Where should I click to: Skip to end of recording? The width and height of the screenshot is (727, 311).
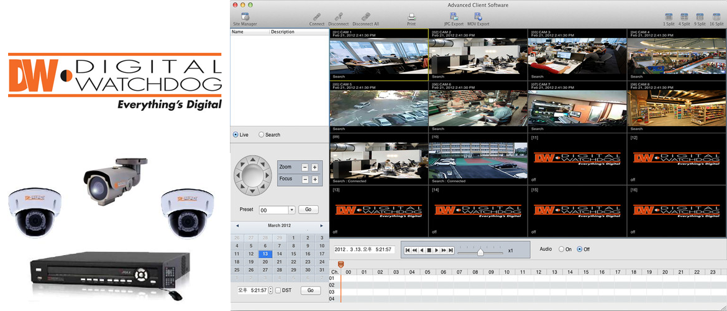pyautogui.click(x=450, y=250)
